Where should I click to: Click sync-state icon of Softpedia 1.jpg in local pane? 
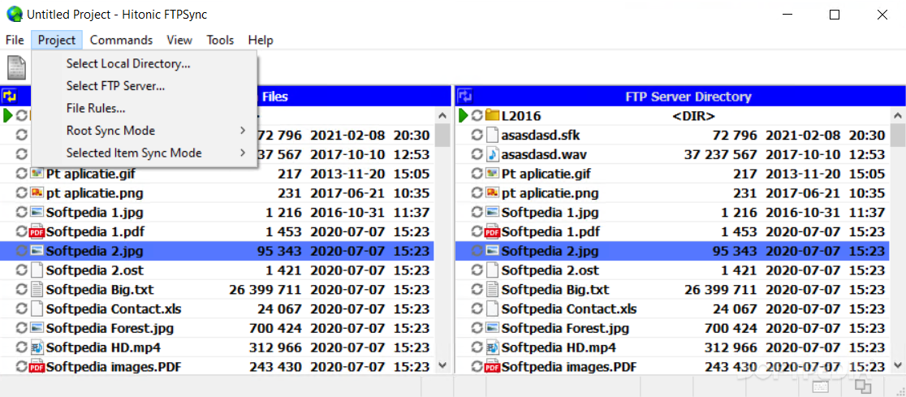(22, 212)
